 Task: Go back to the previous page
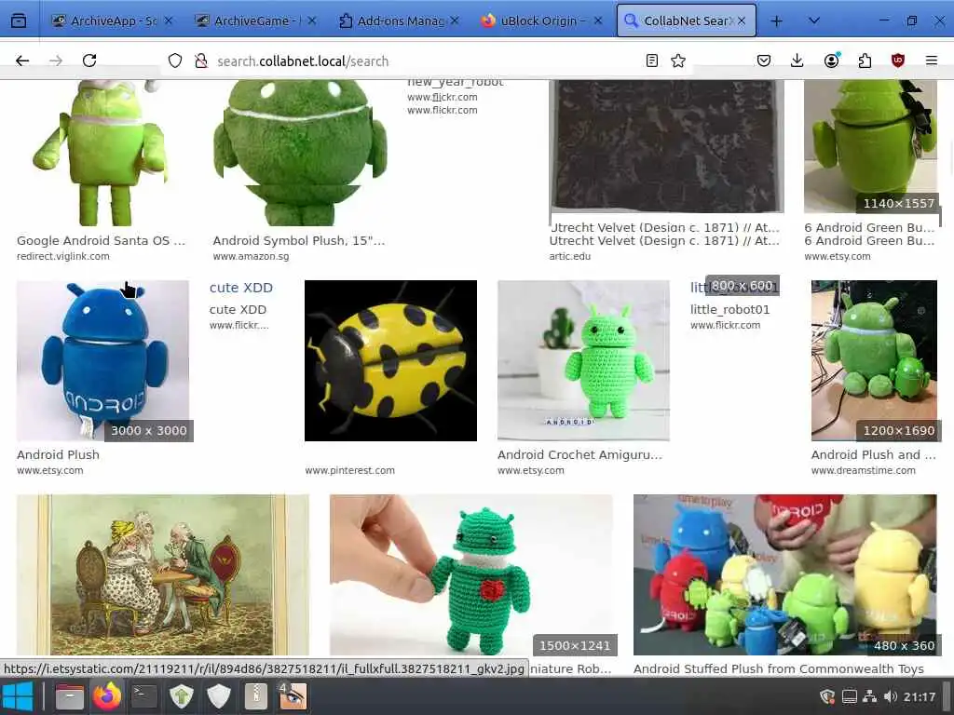pos(22,61)
